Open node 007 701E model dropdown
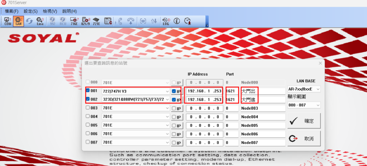The height and width of the screenshot is (166, 367). pos(136,142)
